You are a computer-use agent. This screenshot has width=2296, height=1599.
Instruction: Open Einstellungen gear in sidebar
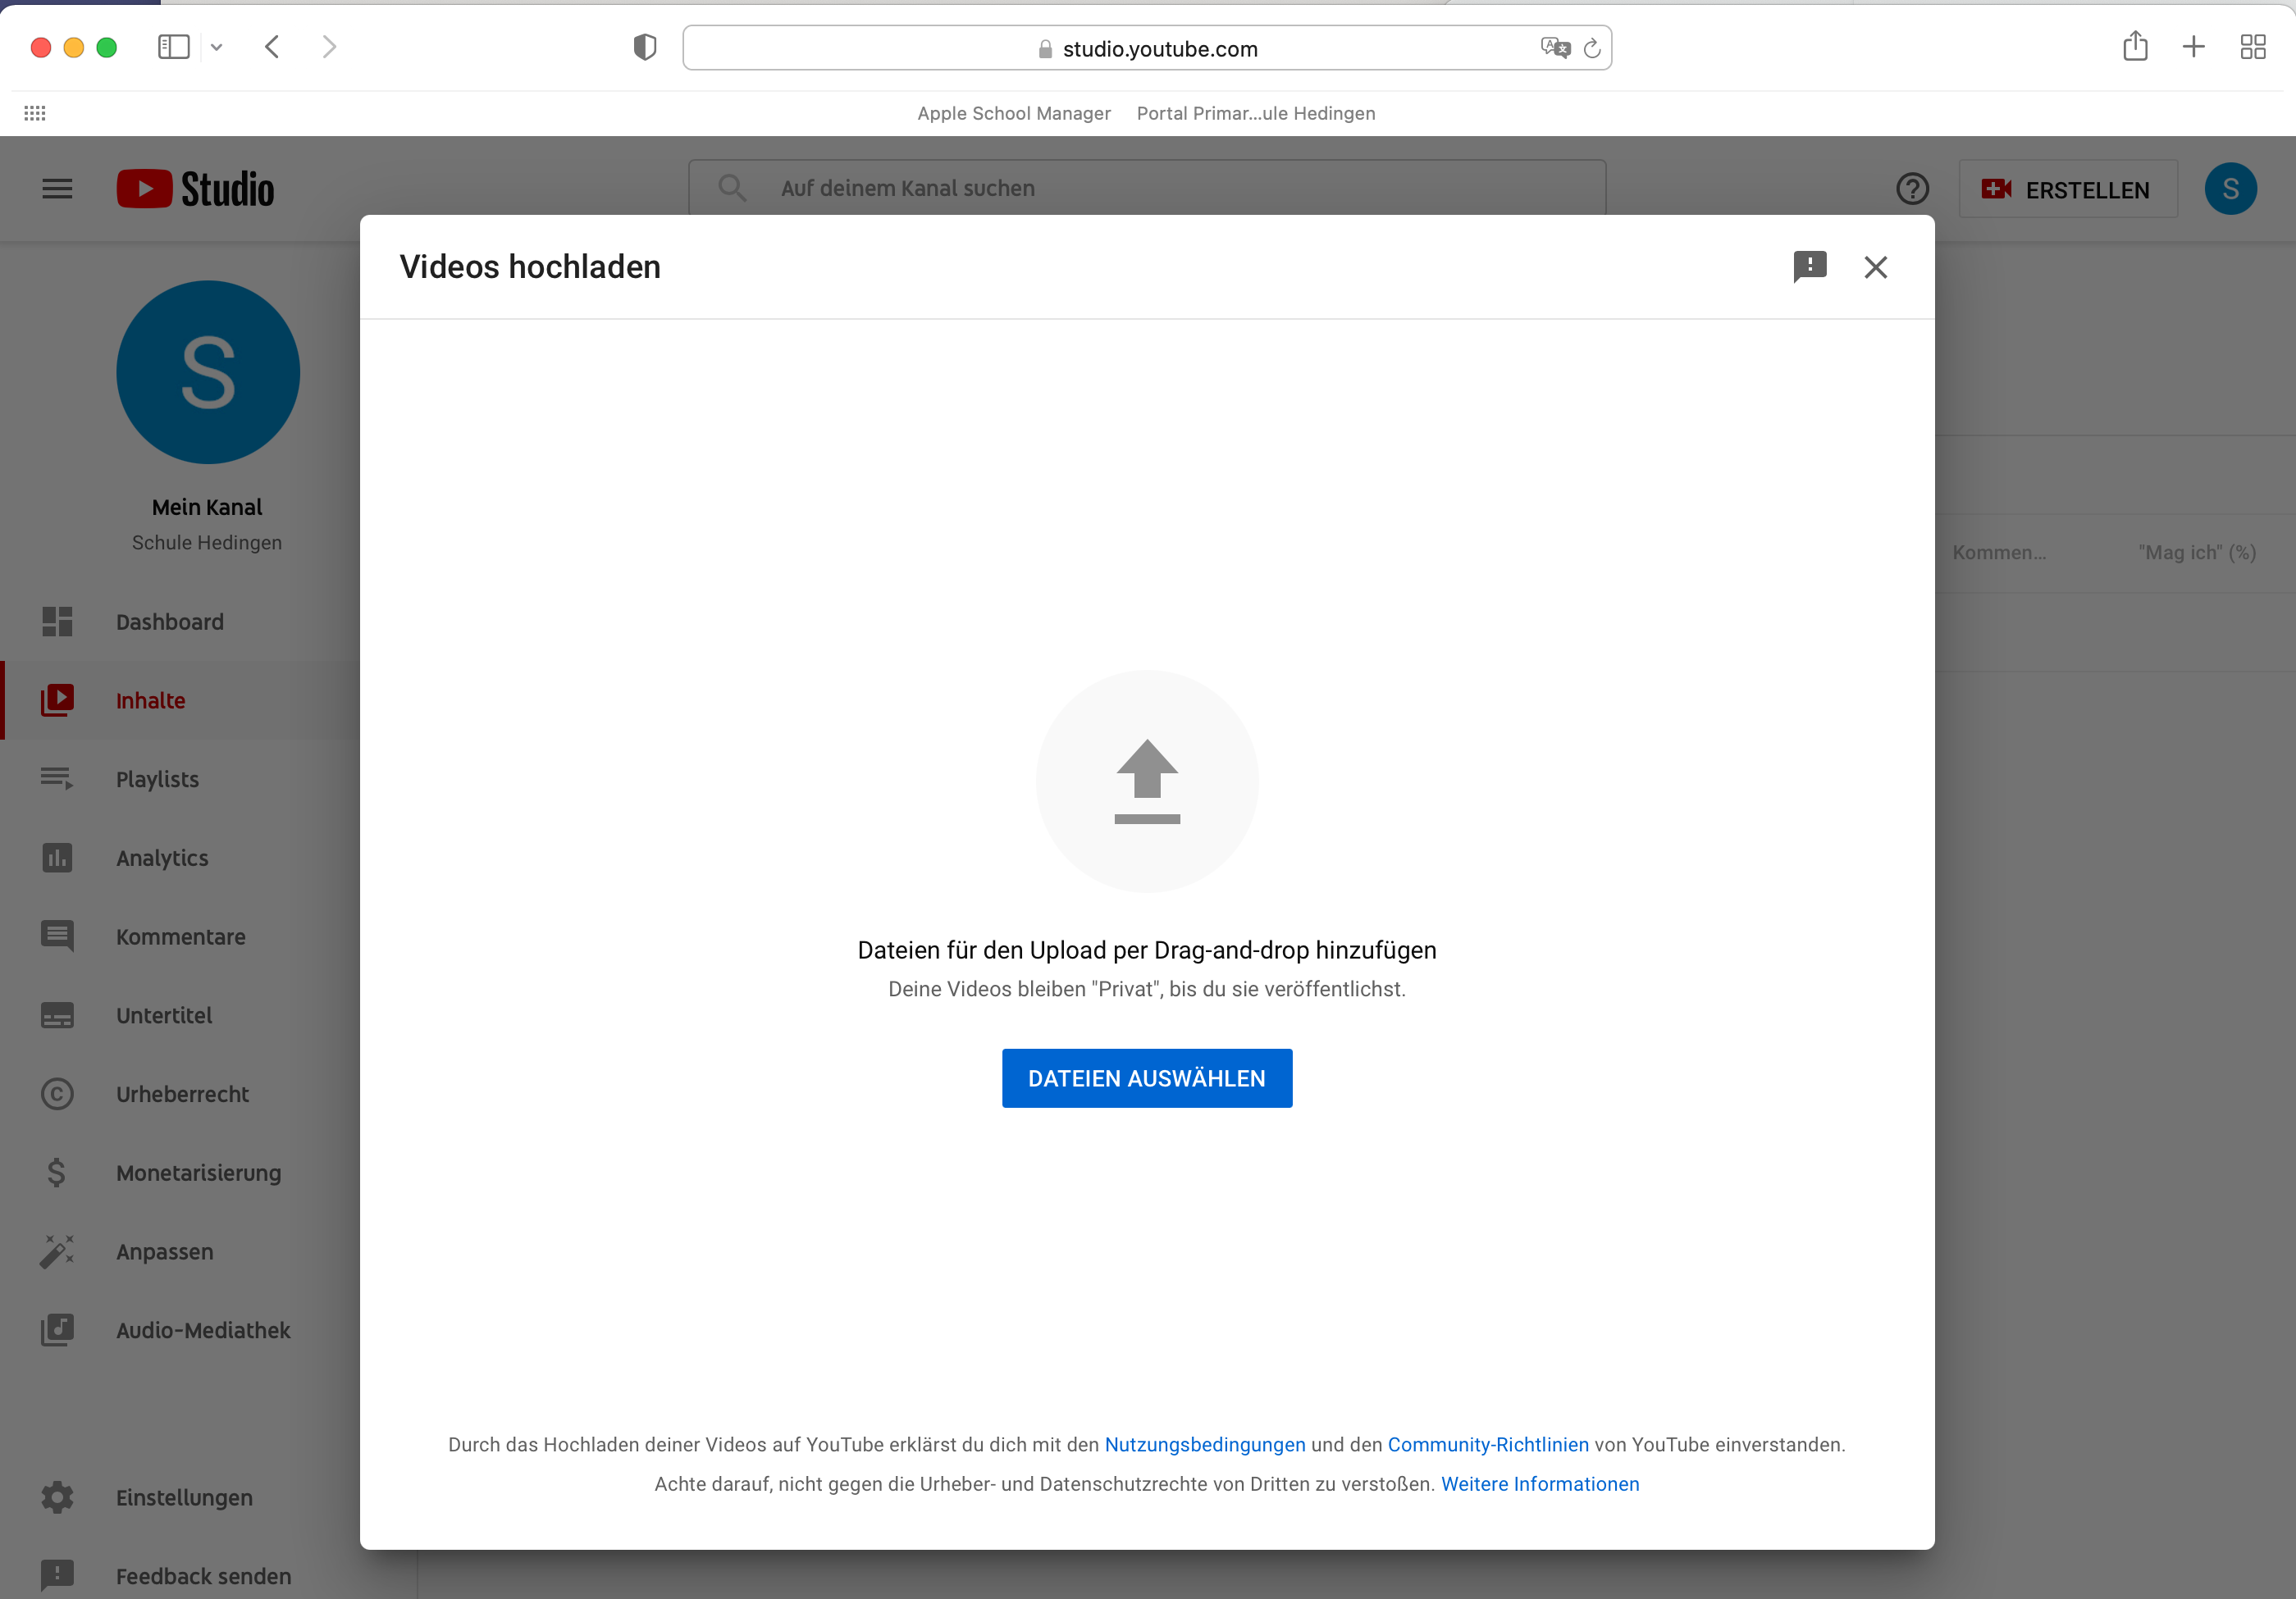click(57, 1497)
